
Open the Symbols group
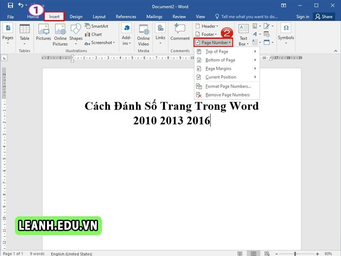286,34
